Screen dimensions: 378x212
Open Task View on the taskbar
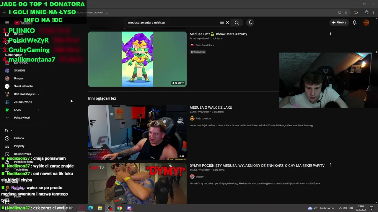click(x=71, y=208)
